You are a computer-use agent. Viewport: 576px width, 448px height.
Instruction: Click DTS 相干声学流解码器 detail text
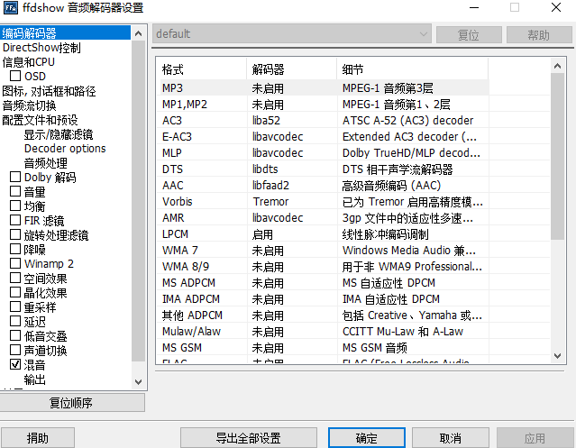pyautogui.click(x=398, y=169)
